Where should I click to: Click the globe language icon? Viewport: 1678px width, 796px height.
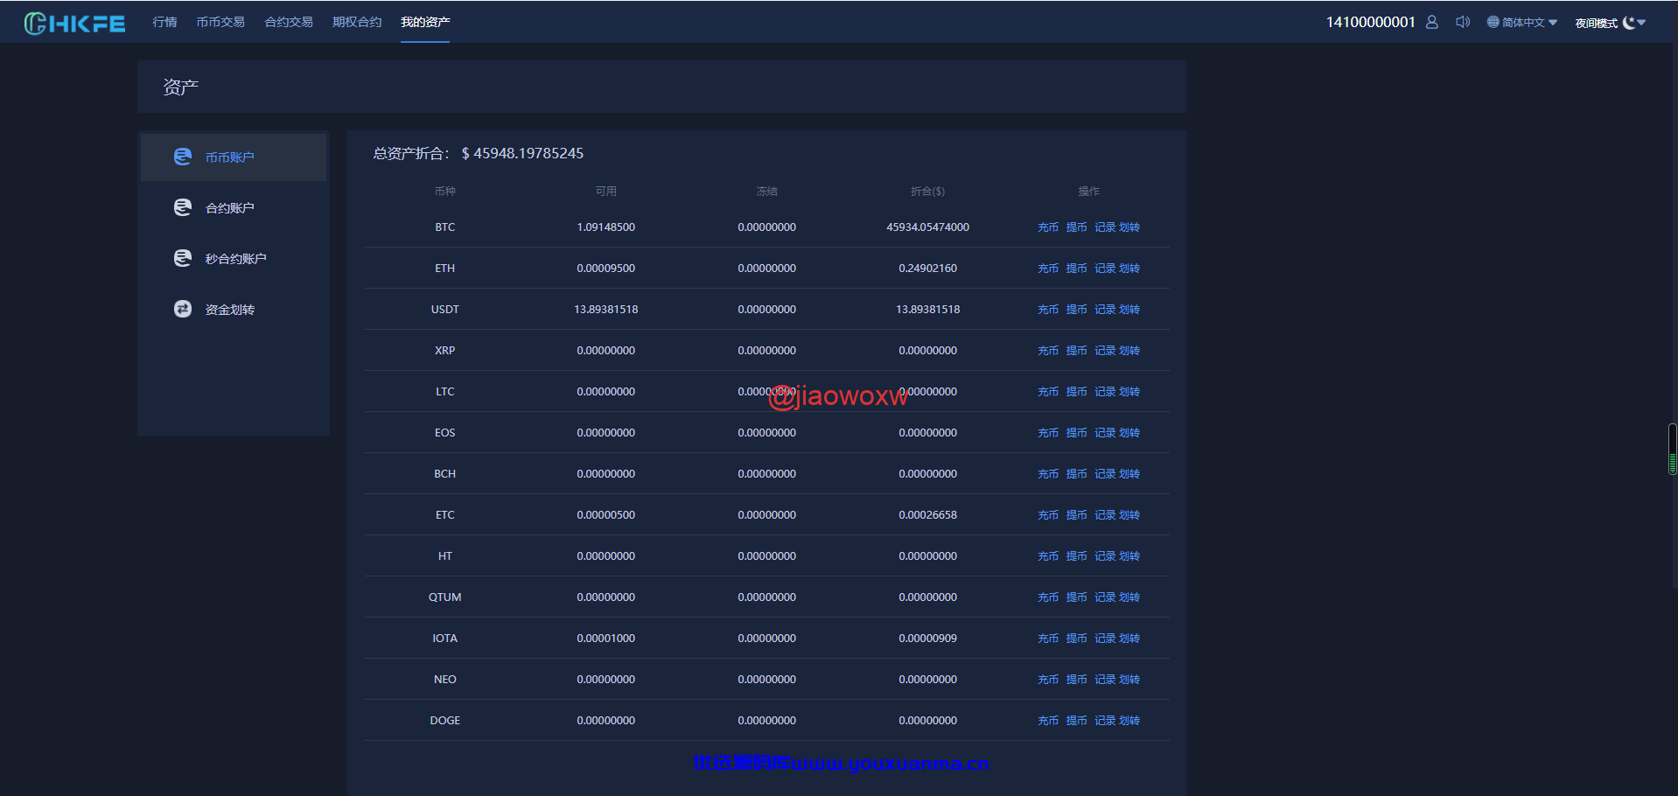1493,22
